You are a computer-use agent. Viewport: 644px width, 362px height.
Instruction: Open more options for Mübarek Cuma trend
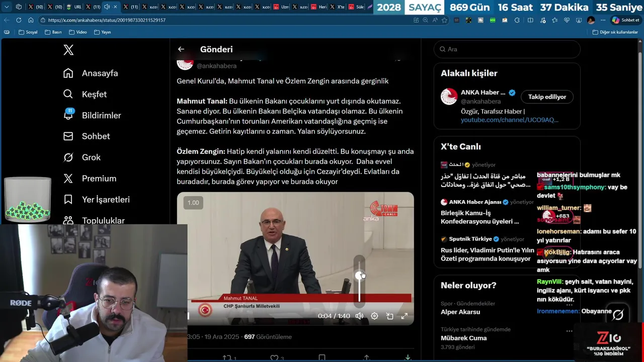pyautogui.click(x=569, y=331)
